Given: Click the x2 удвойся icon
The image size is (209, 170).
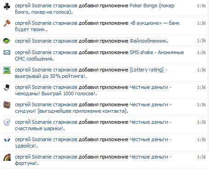Looking at the screenshot, I should (7, 140).
